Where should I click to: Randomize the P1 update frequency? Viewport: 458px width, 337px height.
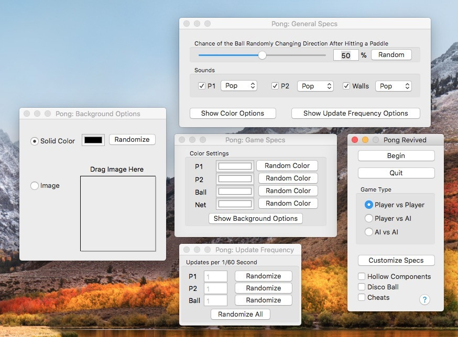coord(264,276)
